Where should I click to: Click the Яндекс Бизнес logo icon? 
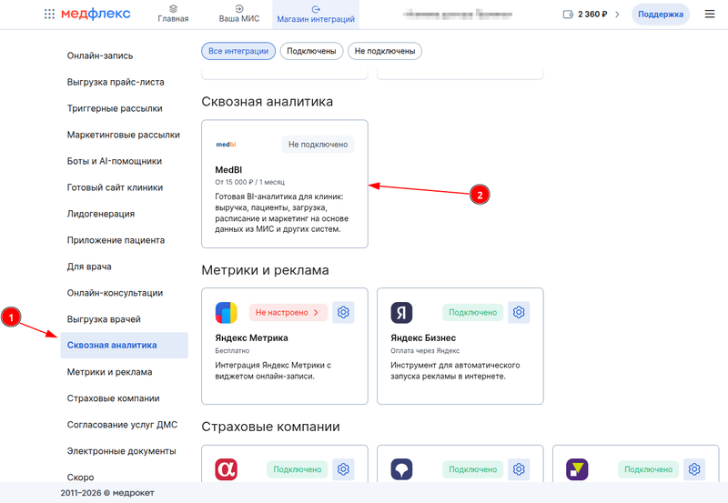coord(401,312)
